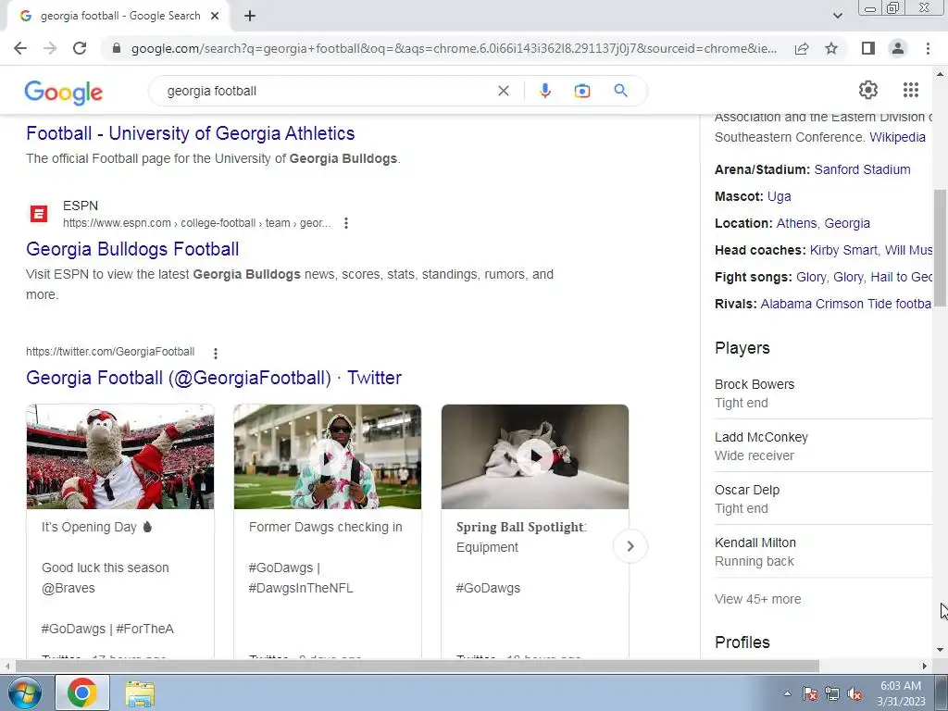948x711 pixels.
Task: Open the Glory, Glory fight song link
Action: 829,277
